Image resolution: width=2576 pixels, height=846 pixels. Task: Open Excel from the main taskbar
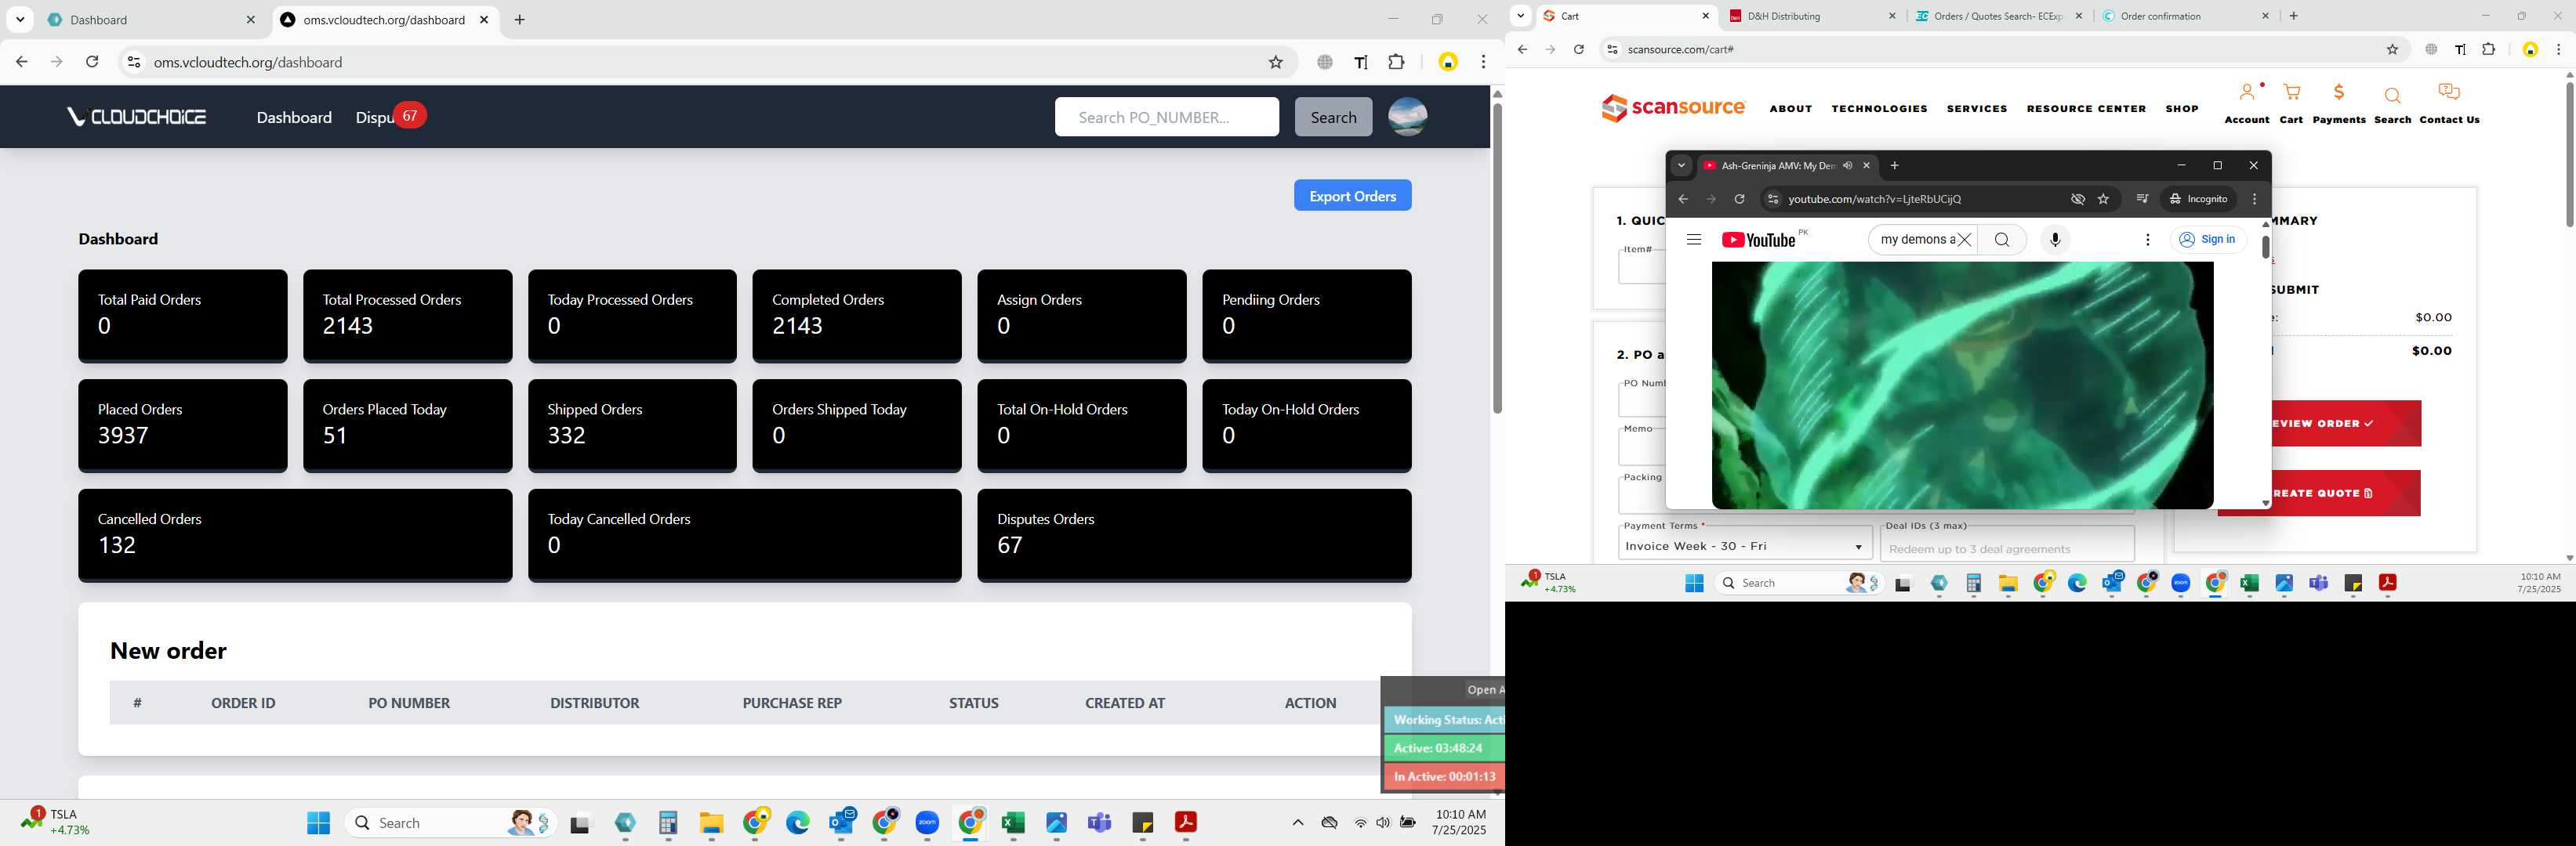pos(1013,822)
